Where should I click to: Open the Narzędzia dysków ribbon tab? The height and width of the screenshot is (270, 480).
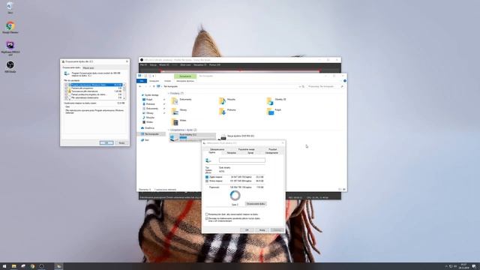click(185, 81)
